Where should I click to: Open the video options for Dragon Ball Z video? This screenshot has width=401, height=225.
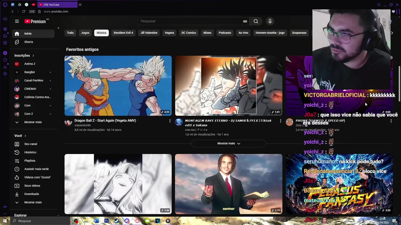click(170, 121)
